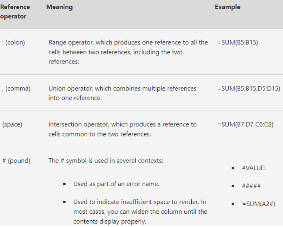Select the # (pound) operator cell
The image size is (283, 227).
16,161
